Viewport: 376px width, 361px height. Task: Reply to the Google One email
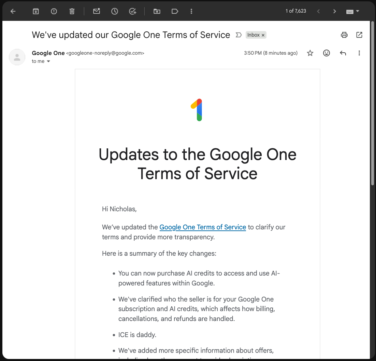[343, 53]
